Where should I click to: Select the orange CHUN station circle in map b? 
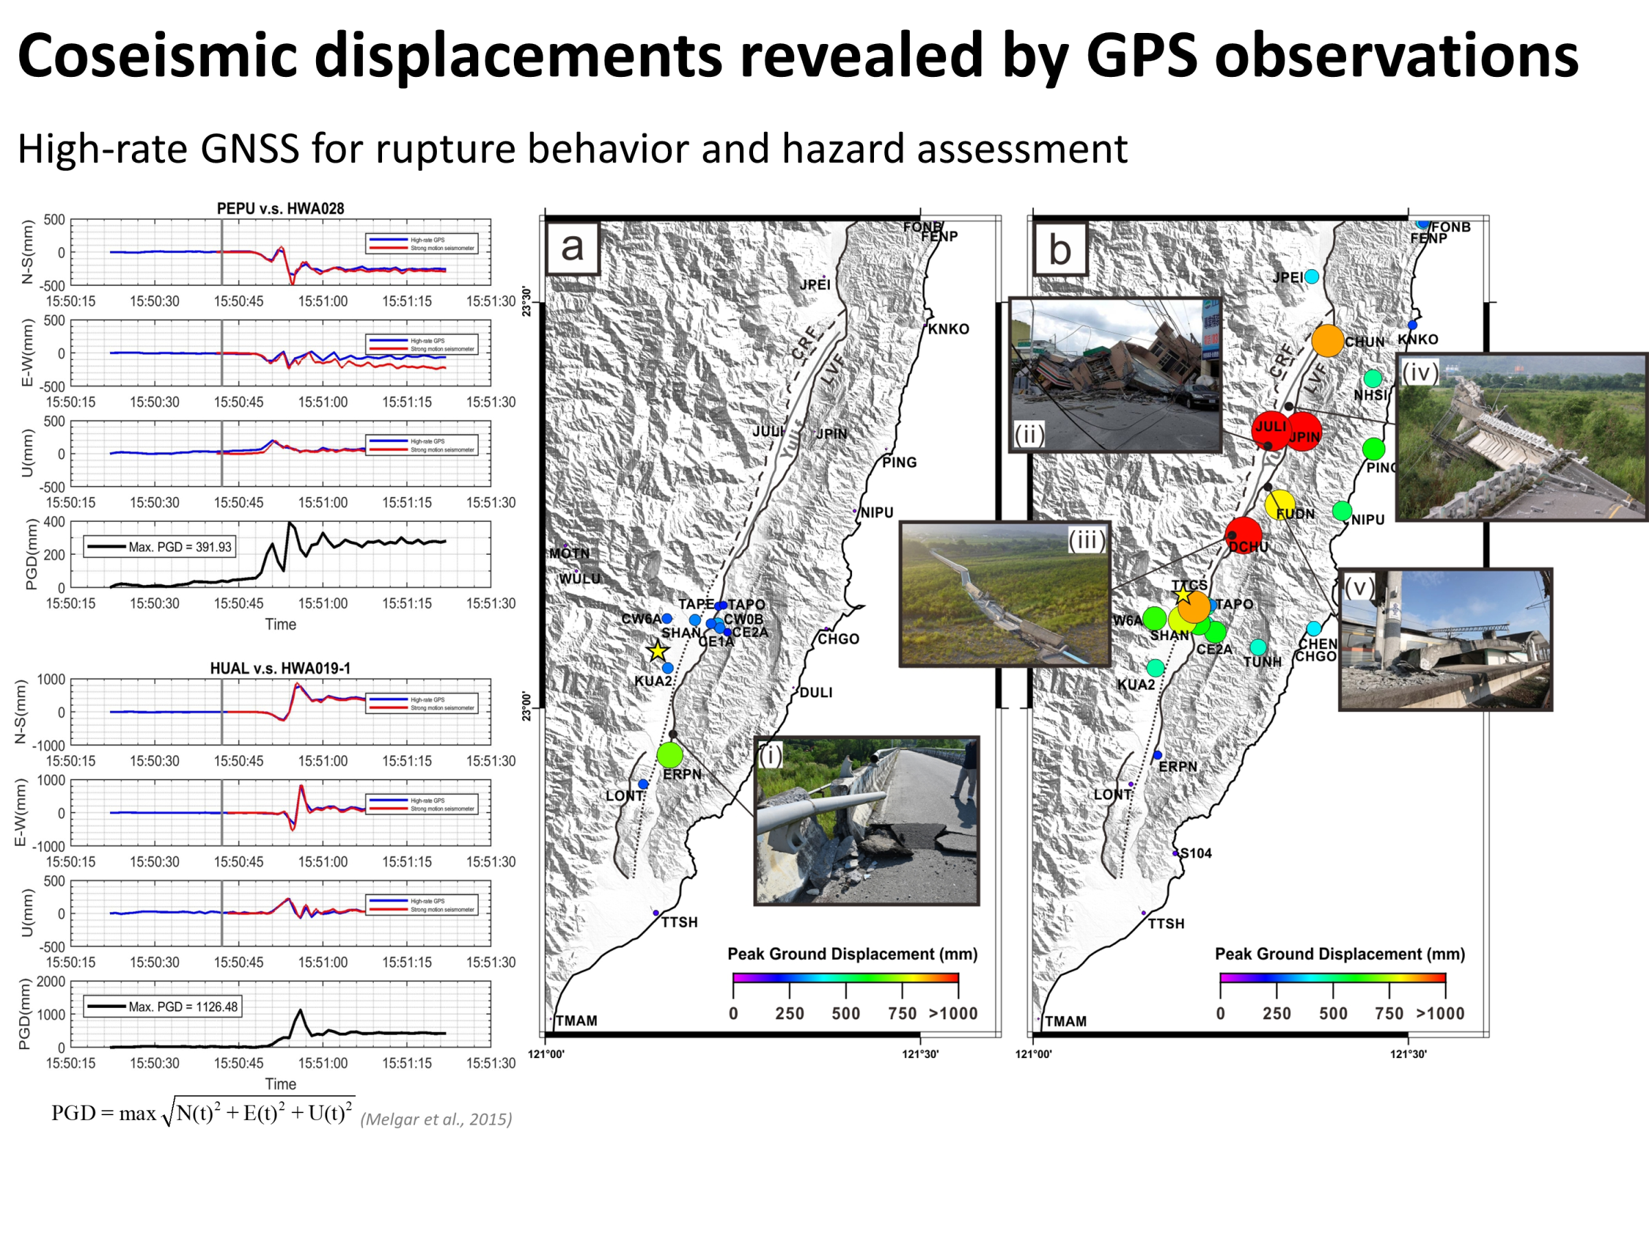[x=1327, y=341]
